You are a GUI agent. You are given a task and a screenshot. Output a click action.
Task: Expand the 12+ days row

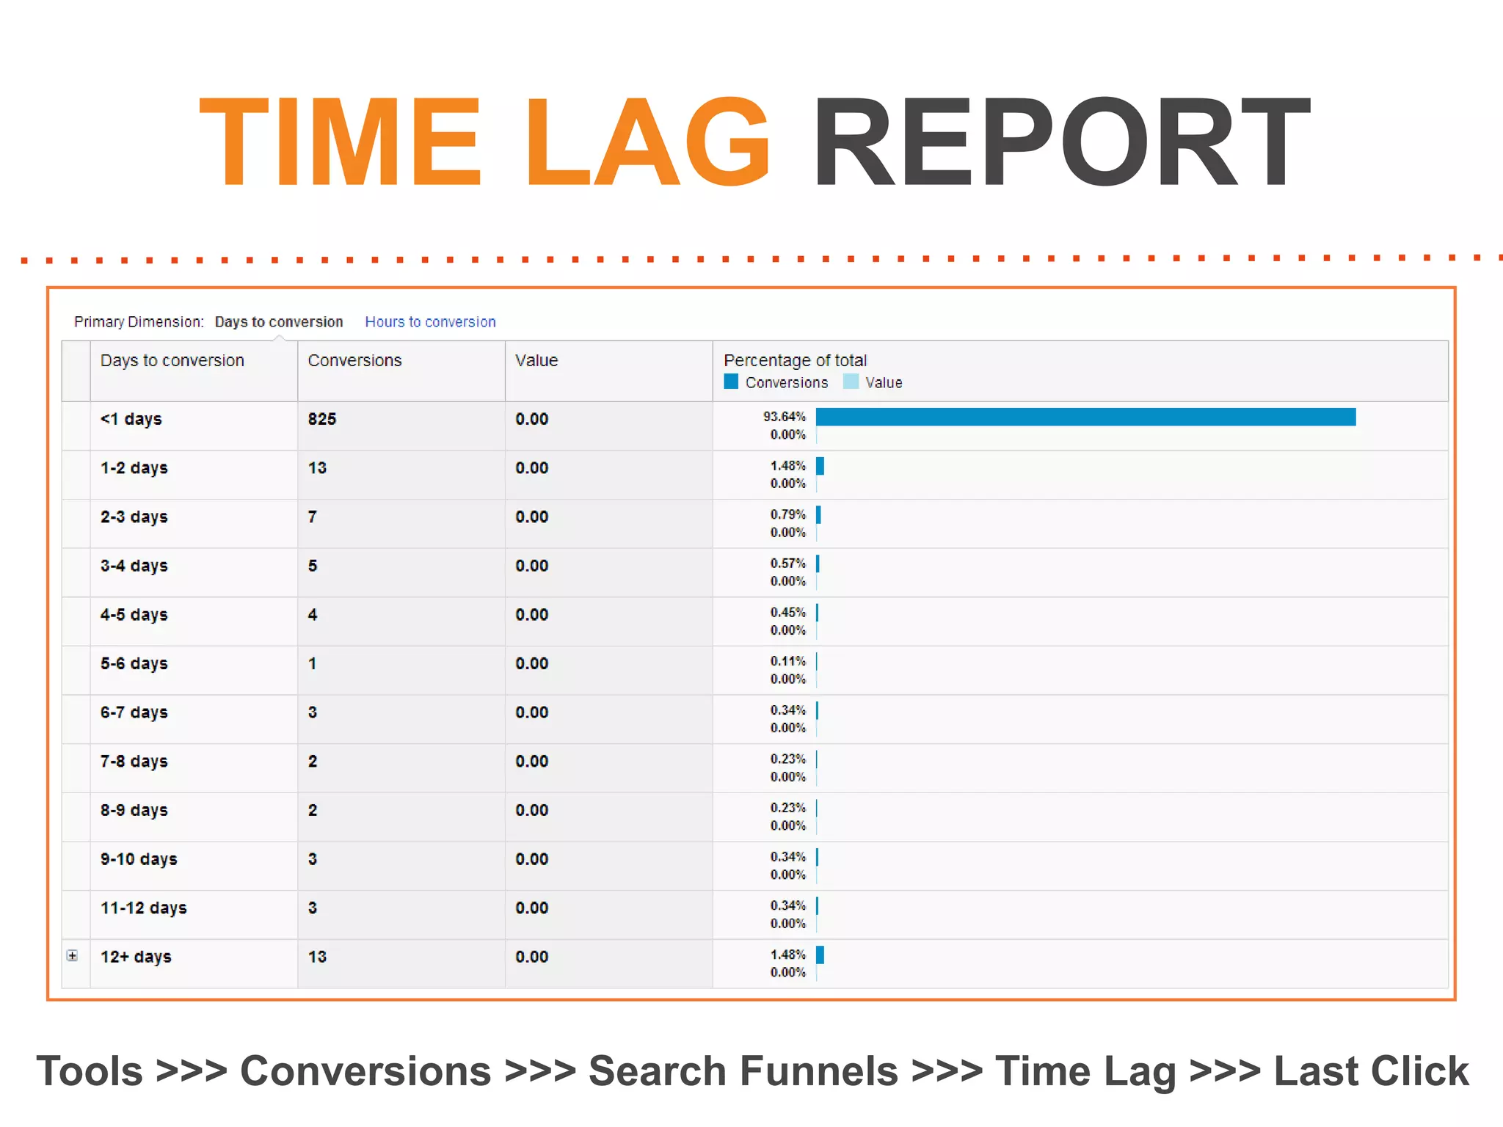coord(72,955)
